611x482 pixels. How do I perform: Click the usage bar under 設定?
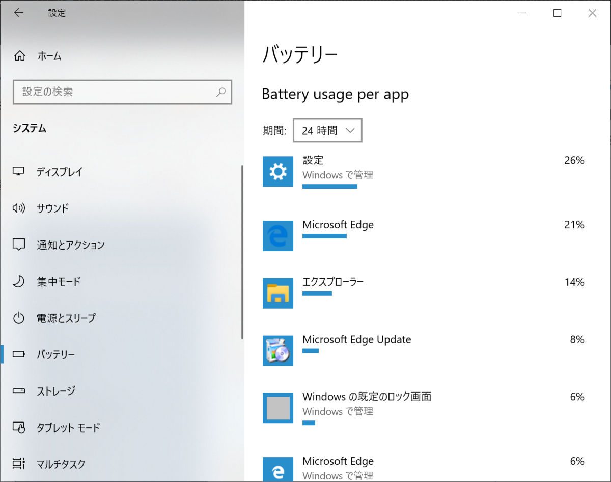[330, 187]
